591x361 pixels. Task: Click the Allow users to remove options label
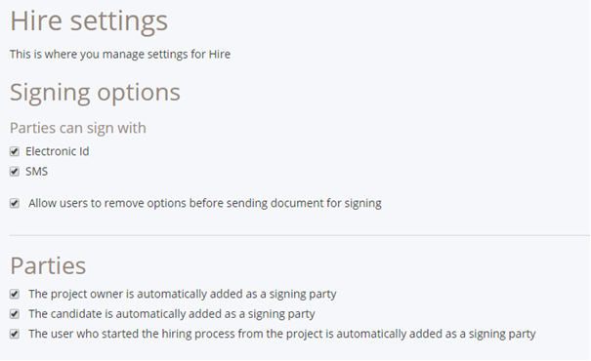click(205, 203)
